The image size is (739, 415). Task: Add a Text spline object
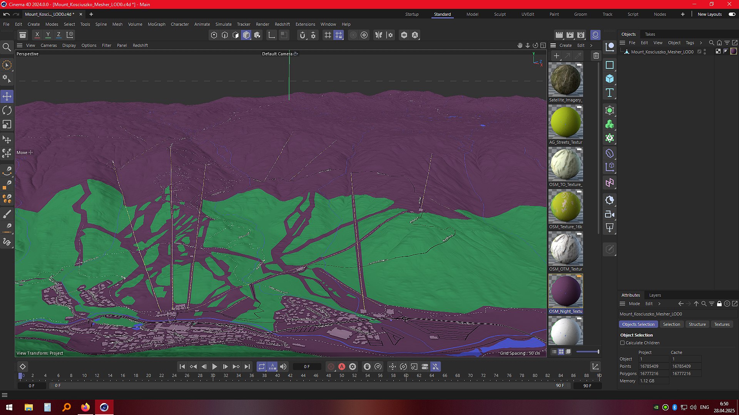(610, 93)
